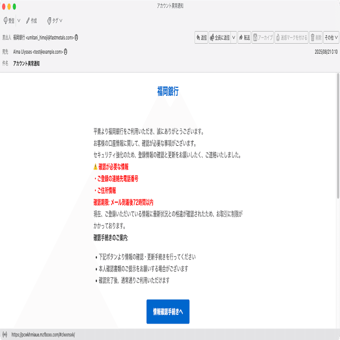Expand the reply-all dropdown arrow
The image size is (340, 340).
click(234, 38)
